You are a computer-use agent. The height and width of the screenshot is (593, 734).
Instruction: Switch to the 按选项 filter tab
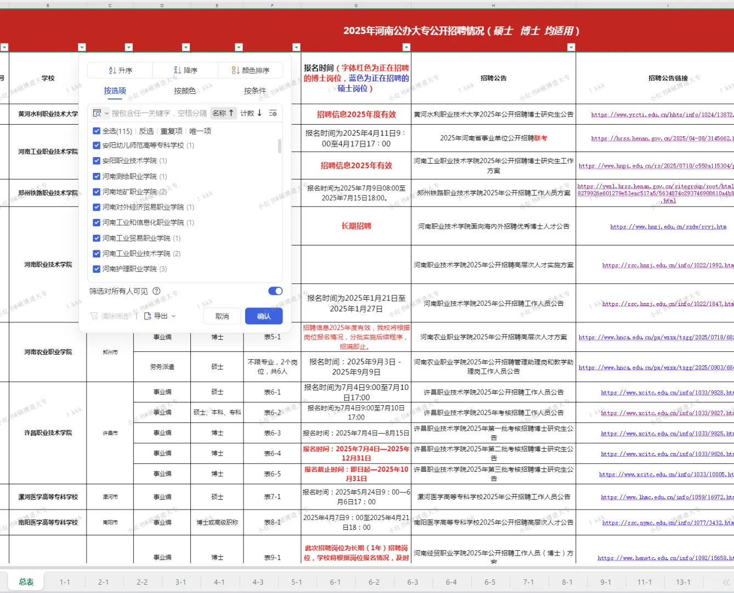[x=115, y=91]
